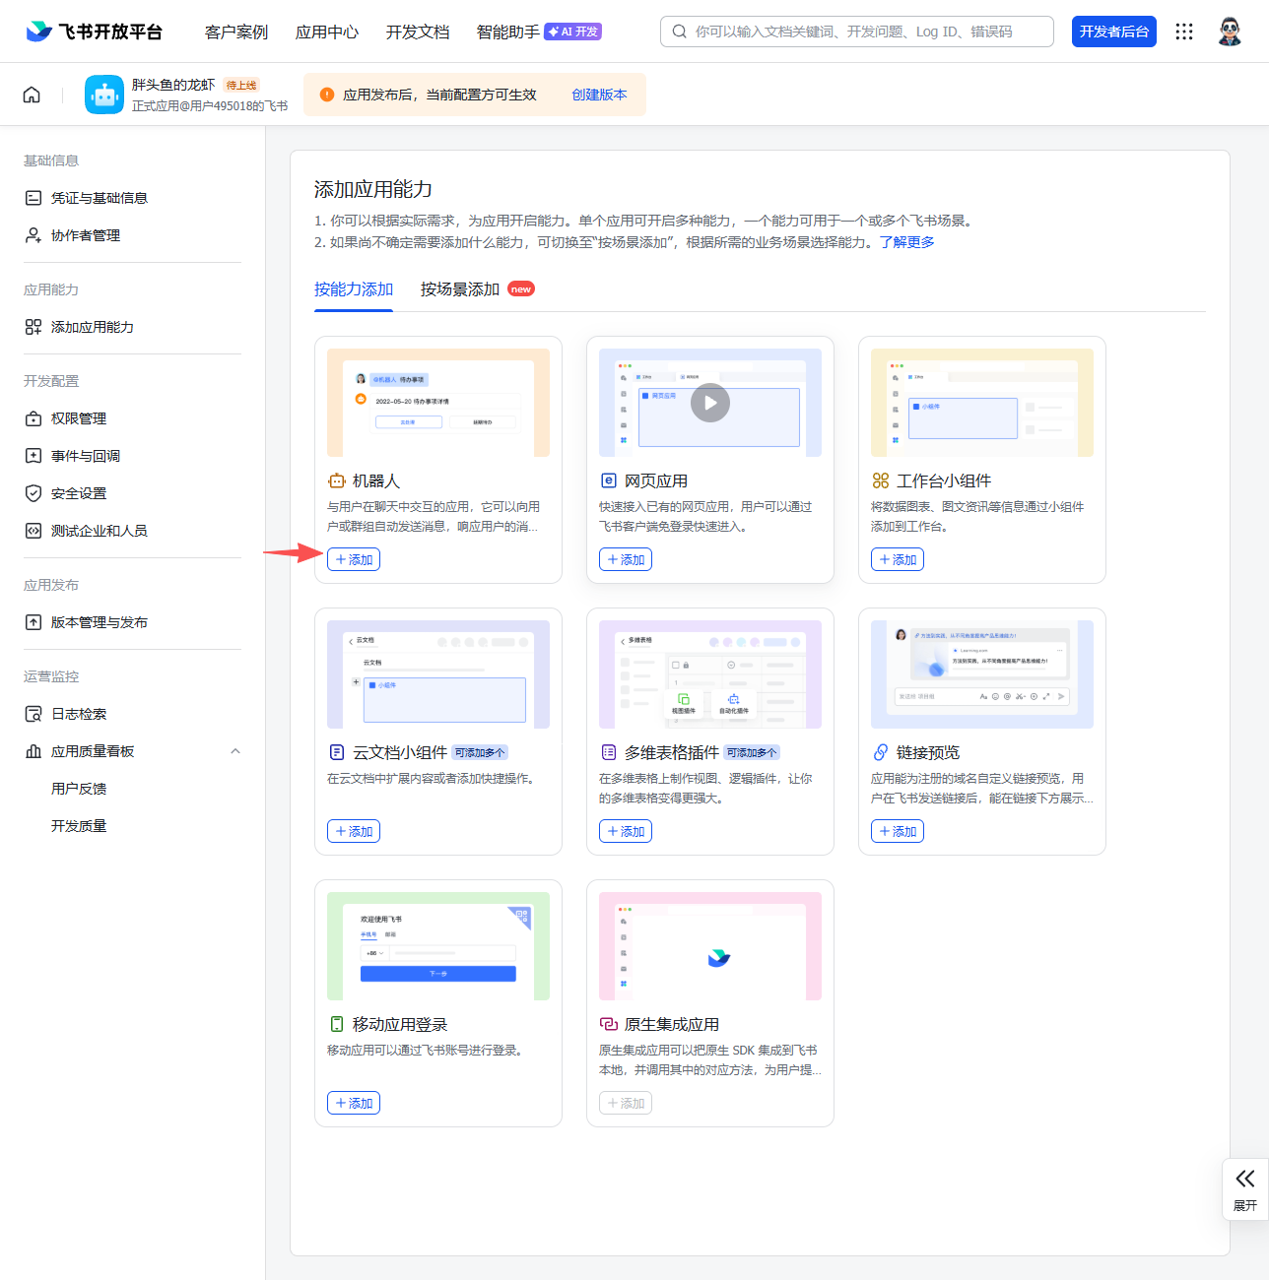Click the 测试企业和人员 code icon
This screenshot has height=1280, width=1269.
point(33,531)
